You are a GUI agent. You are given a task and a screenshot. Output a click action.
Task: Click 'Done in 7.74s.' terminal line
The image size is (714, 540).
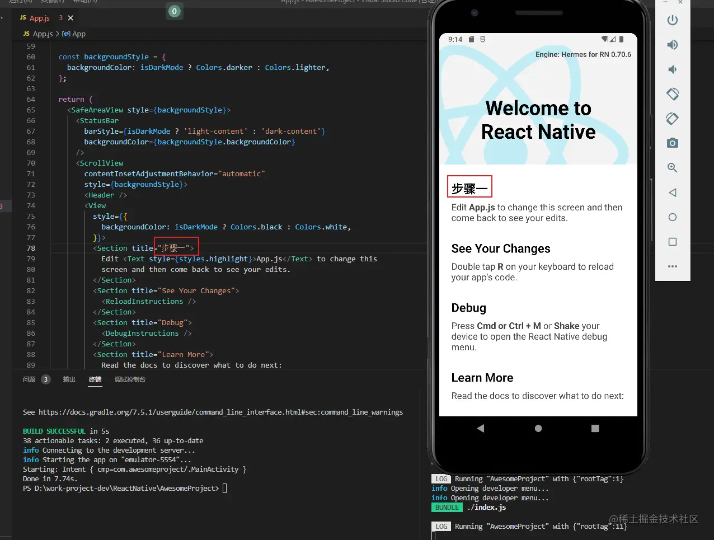[x=50, y=479]
